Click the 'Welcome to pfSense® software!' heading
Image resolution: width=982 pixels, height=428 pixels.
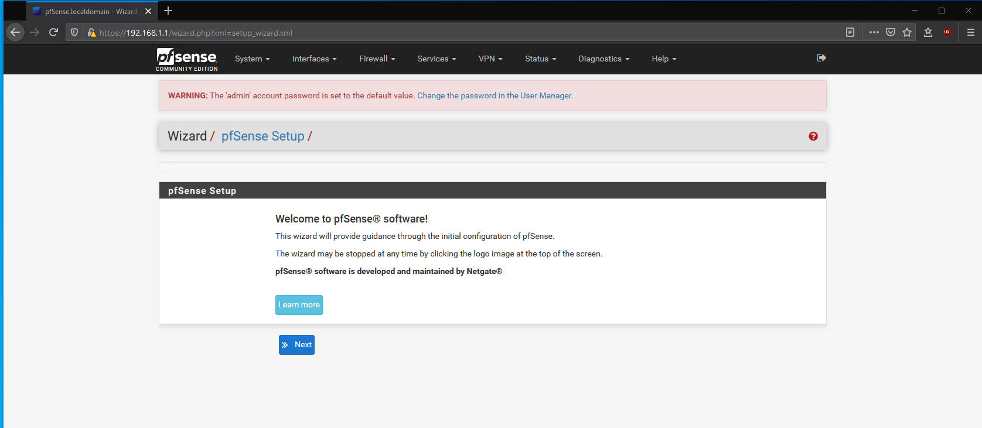pos(352,219)
